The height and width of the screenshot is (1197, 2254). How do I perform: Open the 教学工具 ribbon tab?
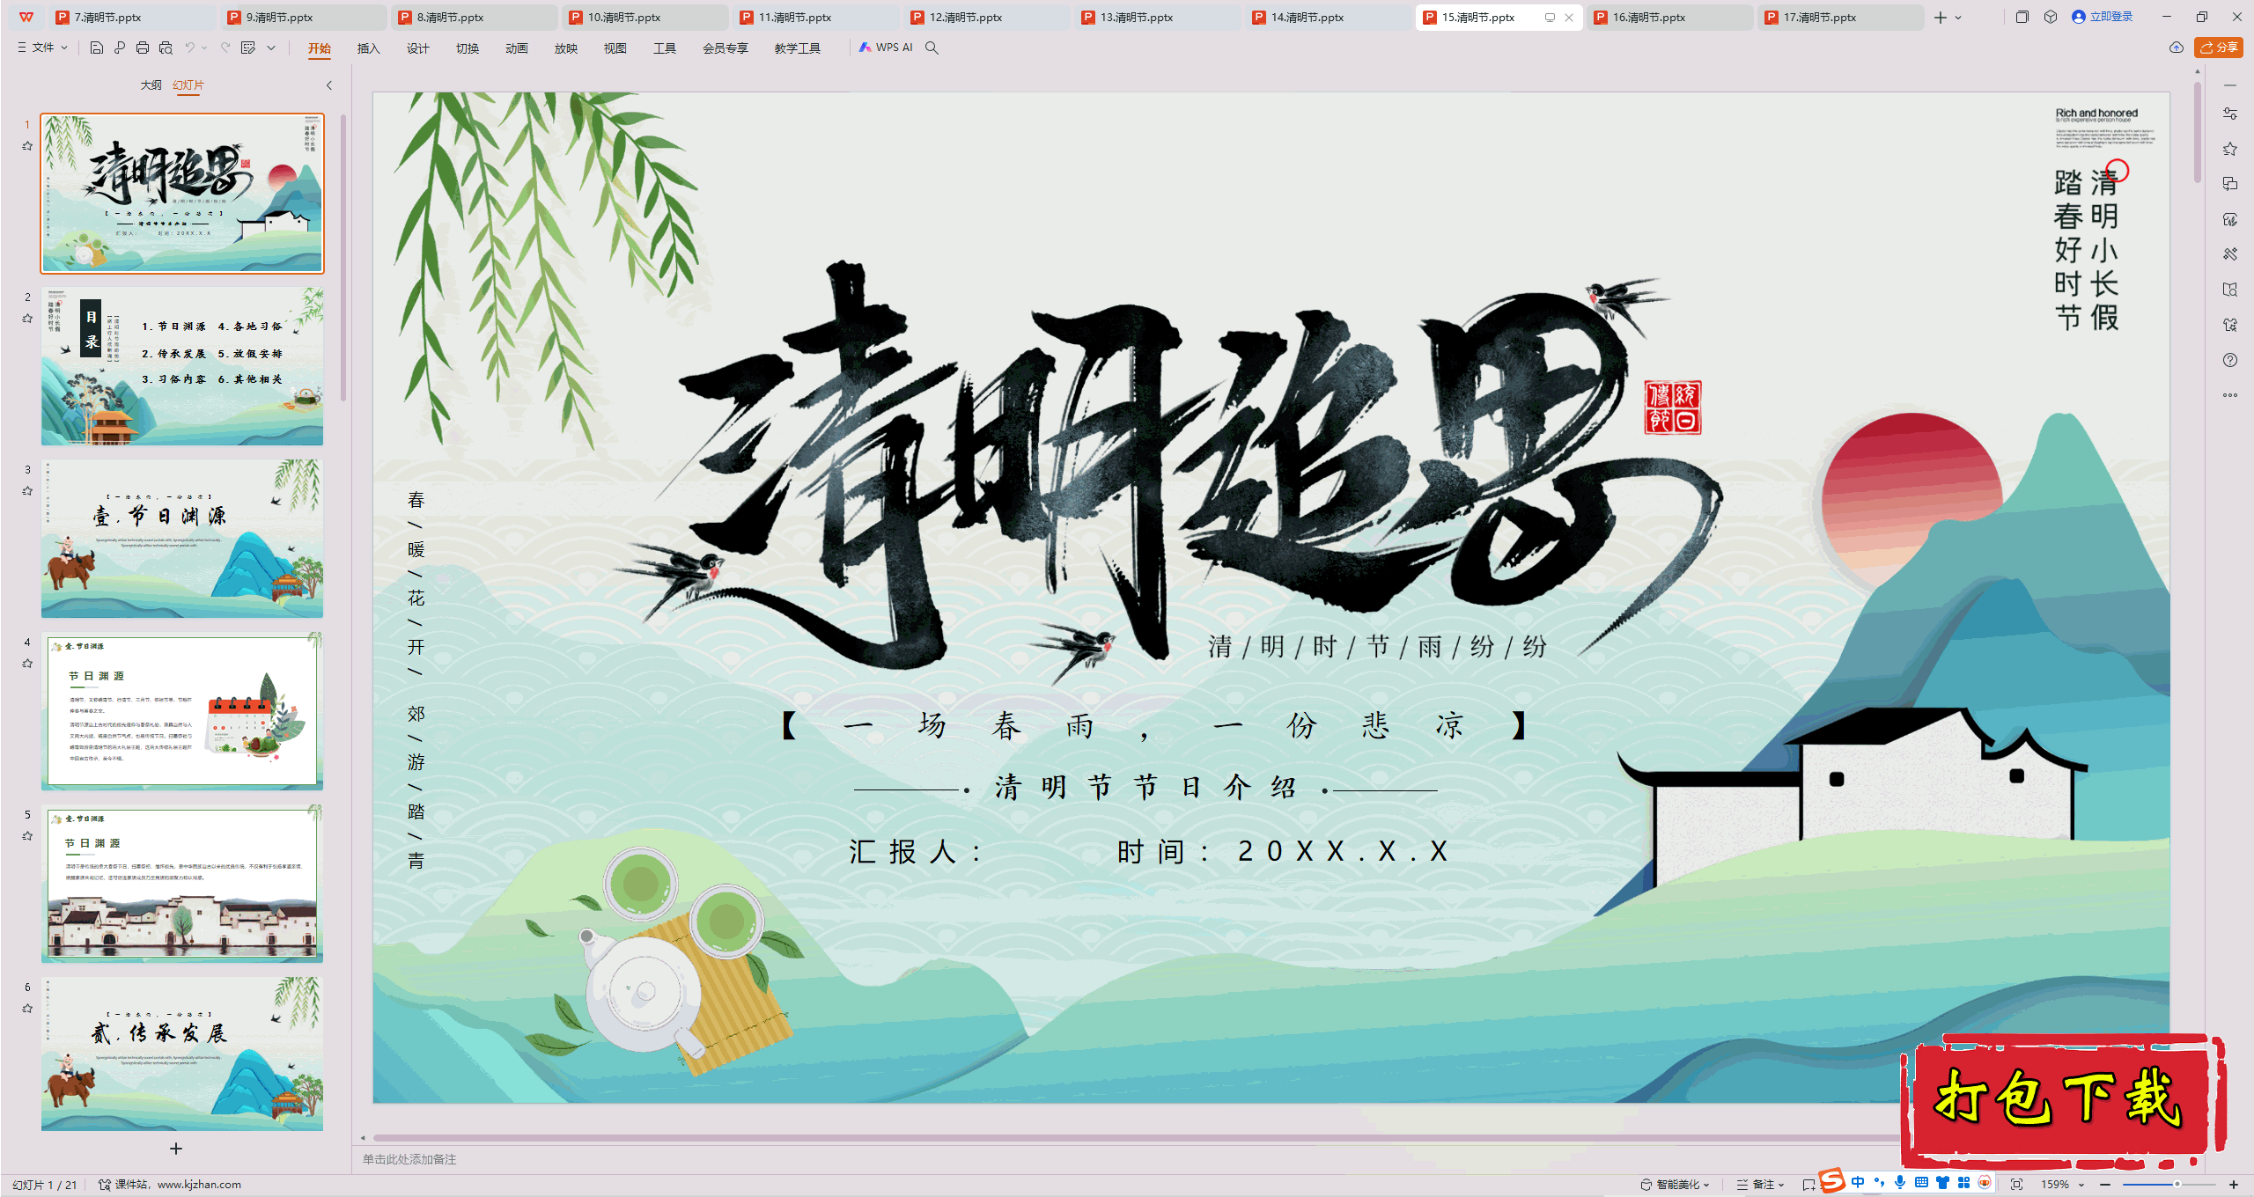[x=798, y=48]
